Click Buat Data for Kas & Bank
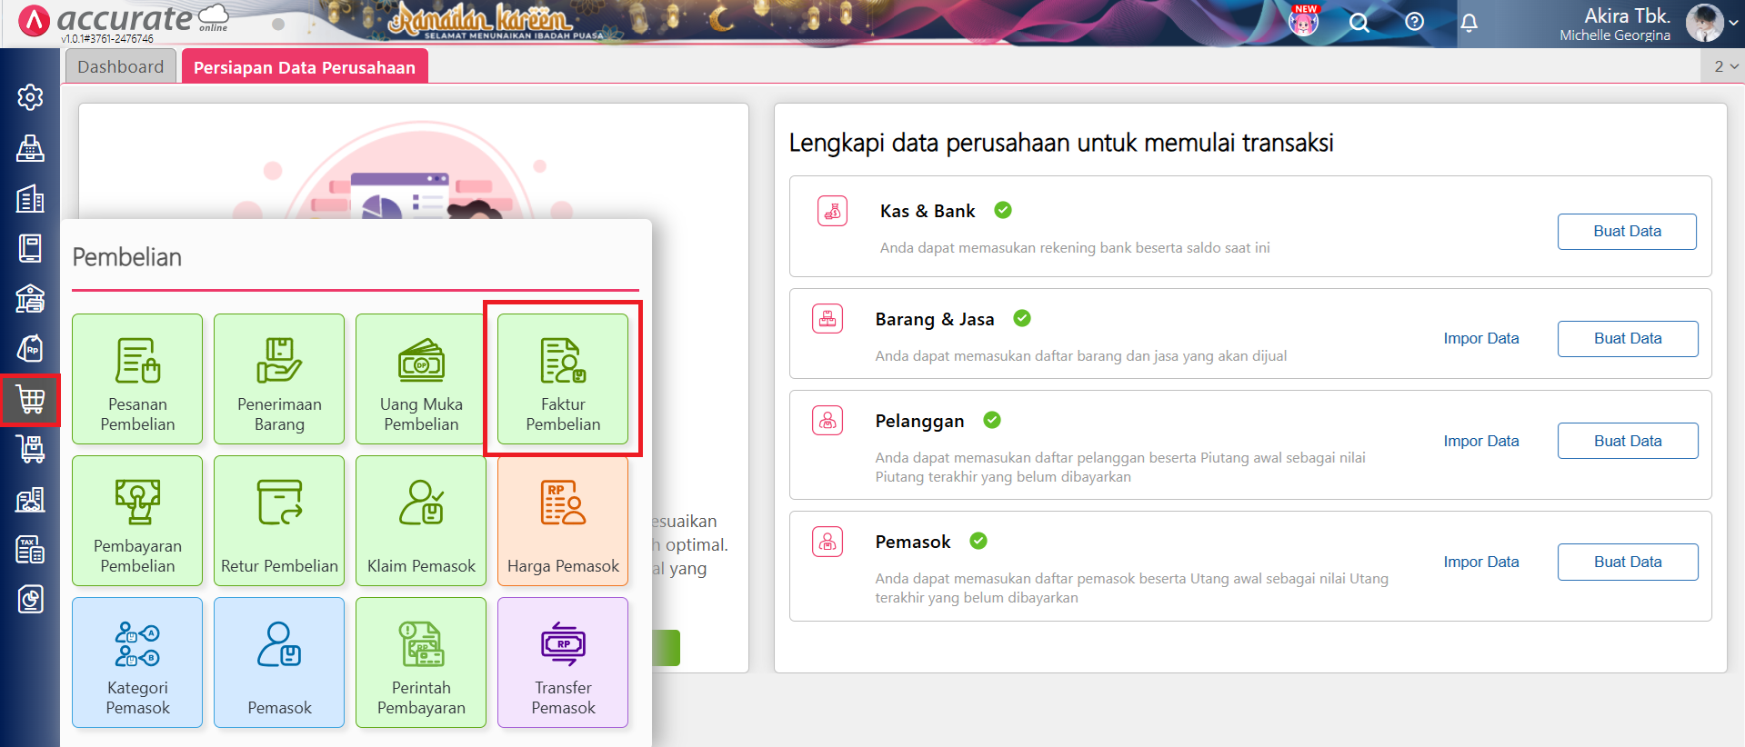The height and width of the screenshot is (747, 1745). pyautogui.click(x=1626, y=231)
